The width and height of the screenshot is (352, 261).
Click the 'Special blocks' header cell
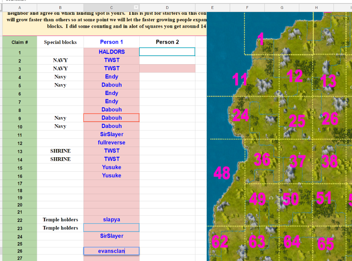[x=60, y=42]
